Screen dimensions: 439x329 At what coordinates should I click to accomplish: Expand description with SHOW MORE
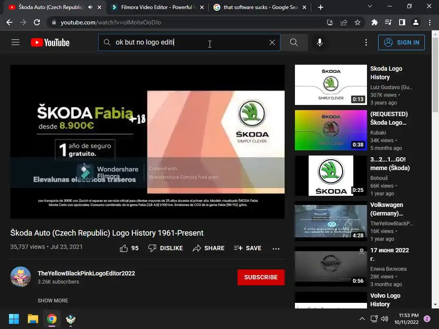[53, 300]
